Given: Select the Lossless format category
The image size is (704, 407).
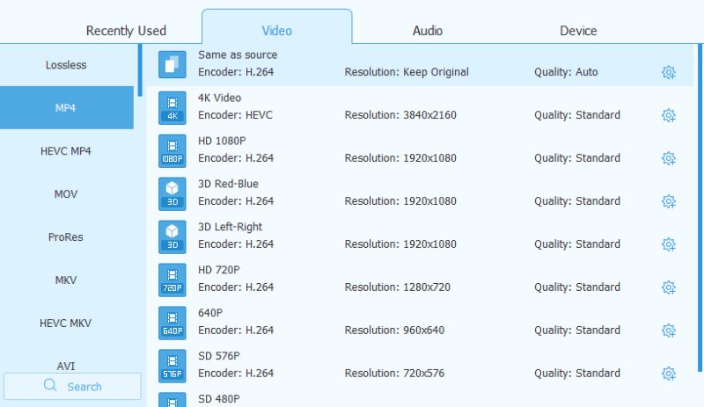Looking at the screenshot, I should (x=67, y=65).
